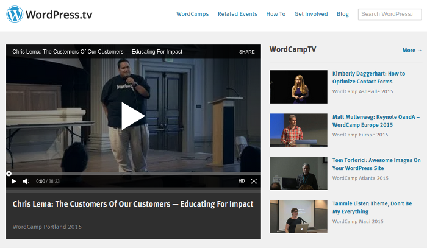Open the Matt Mullenweg keynote thumbnail

click(x=298, y=130)
